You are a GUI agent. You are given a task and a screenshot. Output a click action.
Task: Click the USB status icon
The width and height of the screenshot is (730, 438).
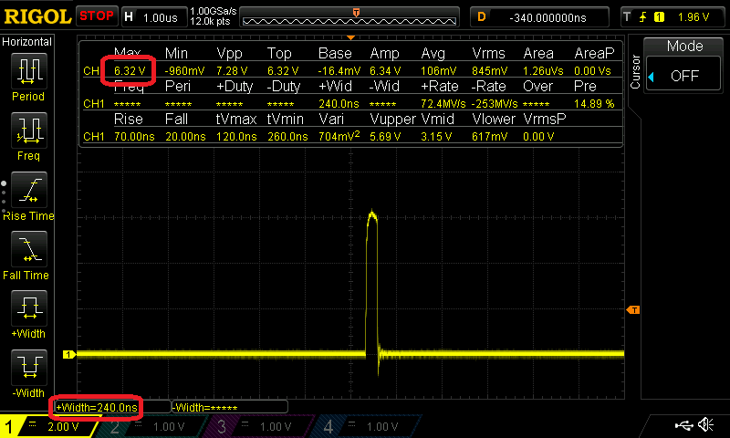[683, 425]
